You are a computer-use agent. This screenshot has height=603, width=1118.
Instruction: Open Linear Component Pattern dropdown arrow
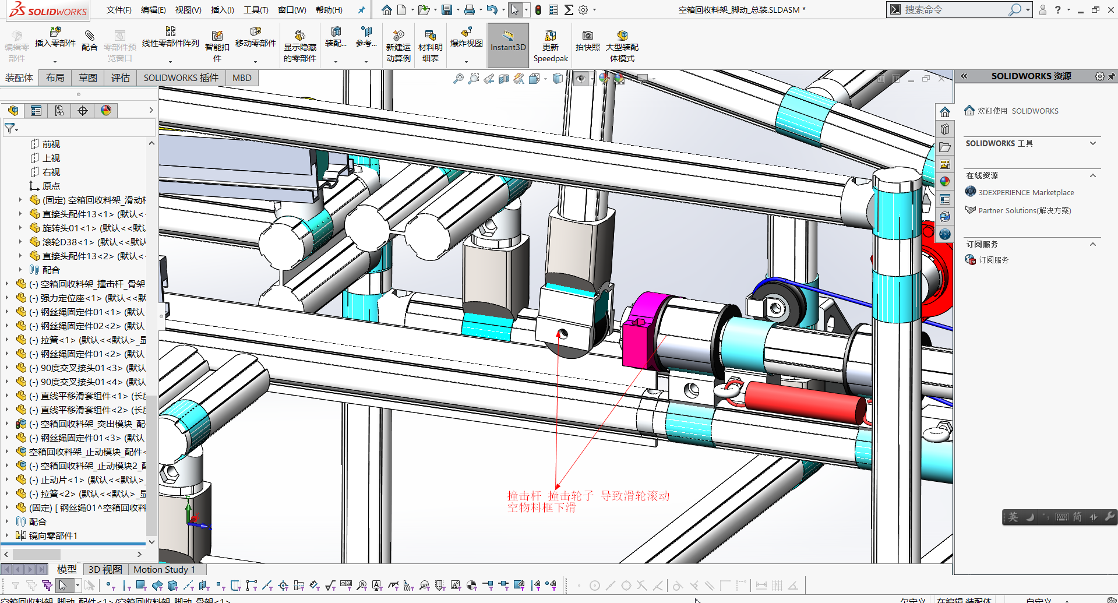(170, 61)
